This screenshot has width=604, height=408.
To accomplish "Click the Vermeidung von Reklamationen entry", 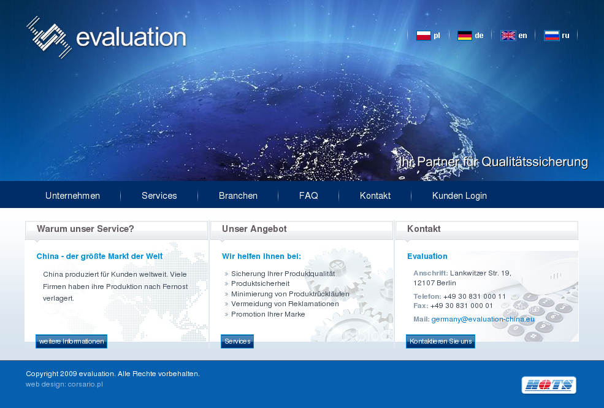I will tap(286, 304).
